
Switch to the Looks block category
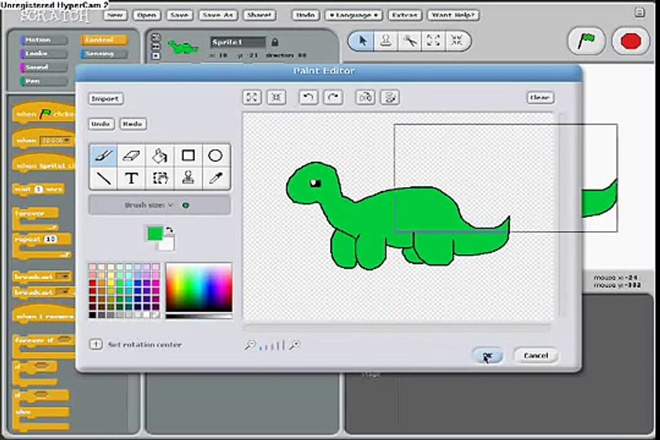click(44, 54)
